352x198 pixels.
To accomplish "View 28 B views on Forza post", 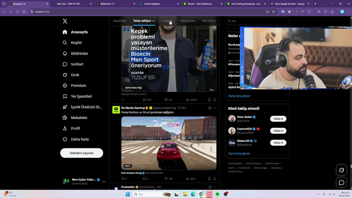I will pos(191,179).
